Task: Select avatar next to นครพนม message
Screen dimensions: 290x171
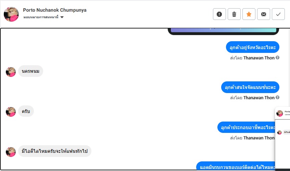Action: [x=11, y=72]
